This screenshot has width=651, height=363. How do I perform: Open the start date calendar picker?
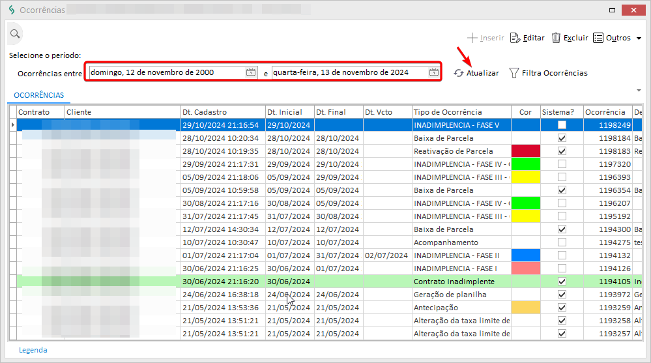click(251, 72)
